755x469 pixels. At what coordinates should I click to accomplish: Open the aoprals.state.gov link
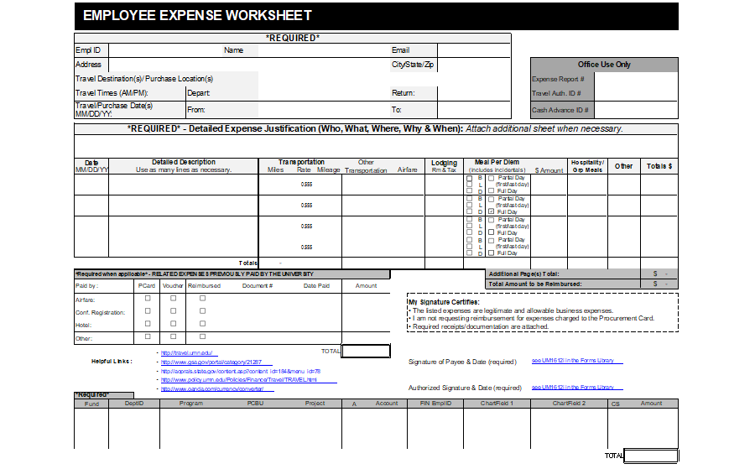(x=240, y=371)
